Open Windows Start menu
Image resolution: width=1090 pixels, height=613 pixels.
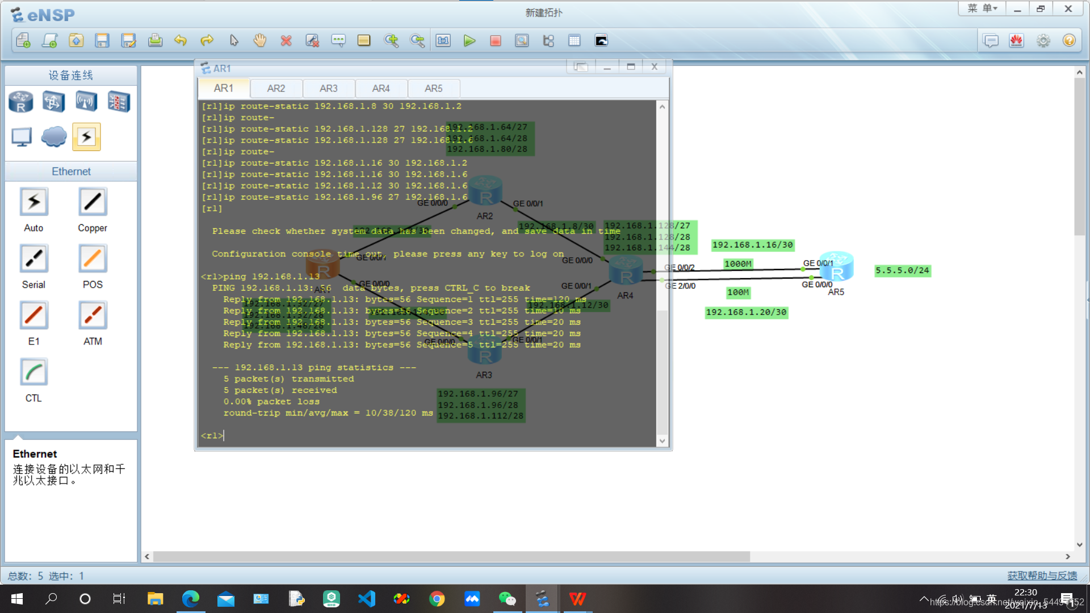[17, 599]
